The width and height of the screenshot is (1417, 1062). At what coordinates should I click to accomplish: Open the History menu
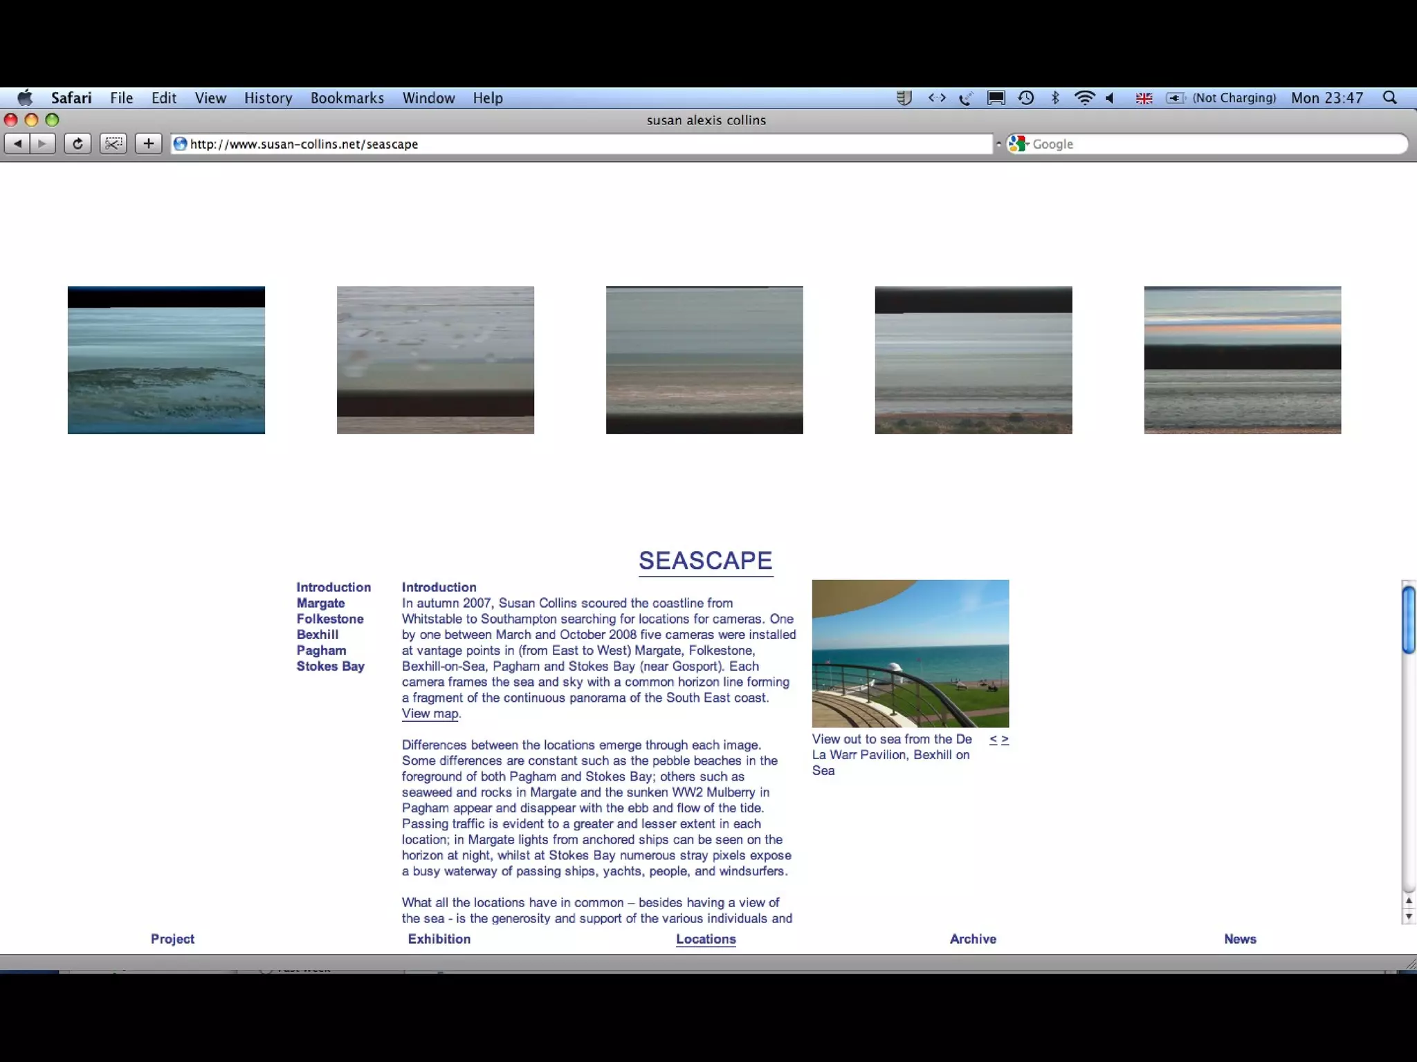pos(268,98)
